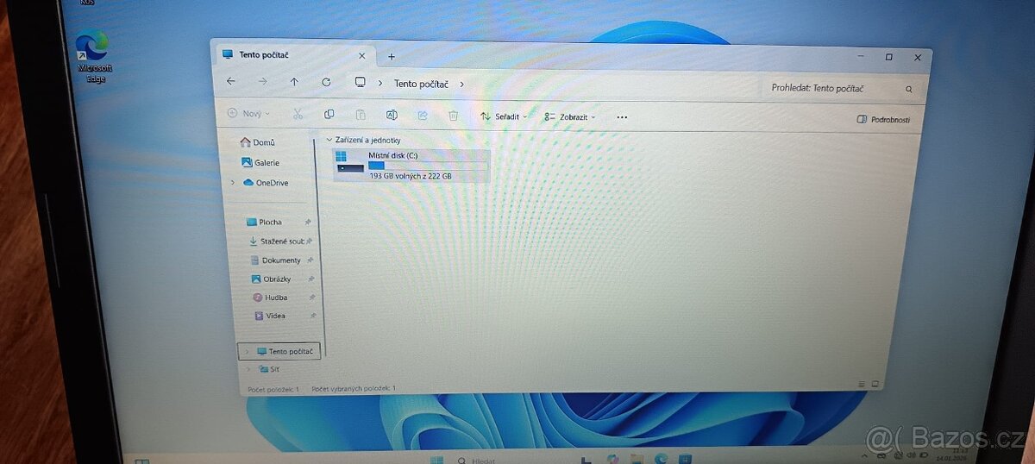Minimize the File Explorer window

861,56
